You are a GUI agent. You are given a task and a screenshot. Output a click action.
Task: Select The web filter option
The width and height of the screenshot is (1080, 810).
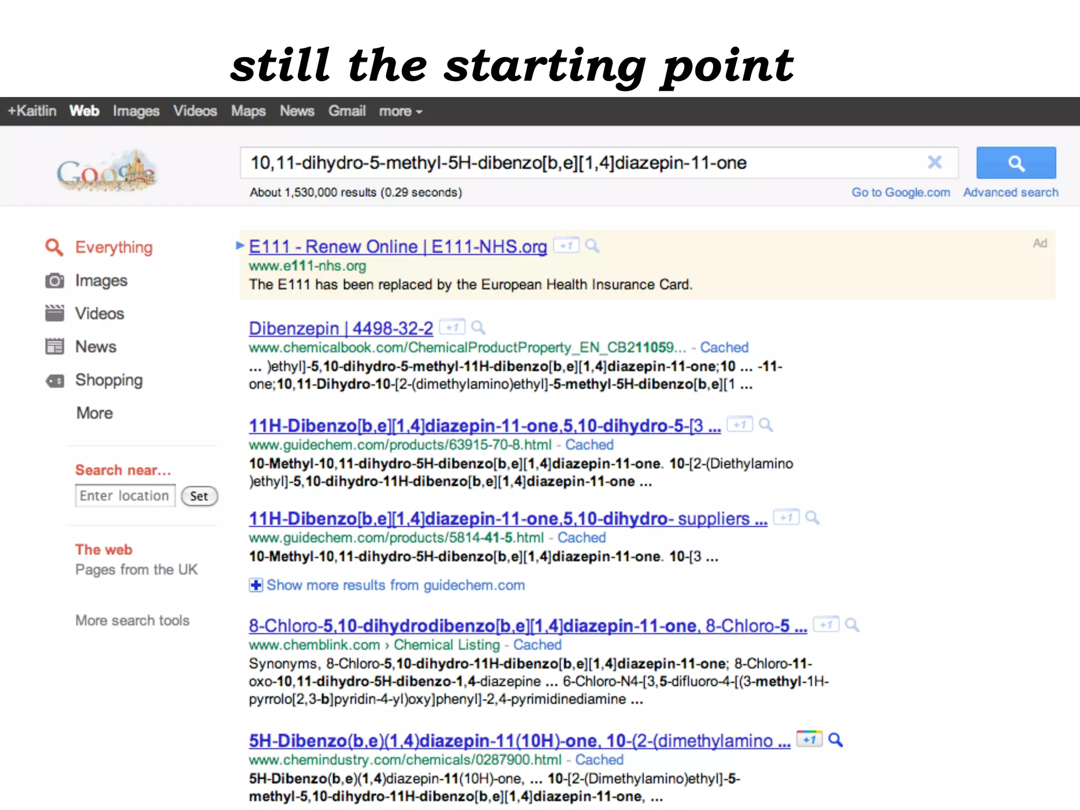click(x=104, y=549)
